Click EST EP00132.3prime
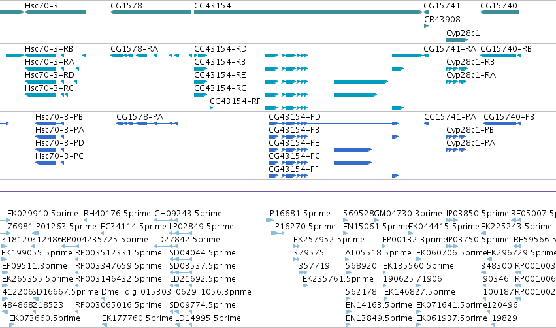 414,240
